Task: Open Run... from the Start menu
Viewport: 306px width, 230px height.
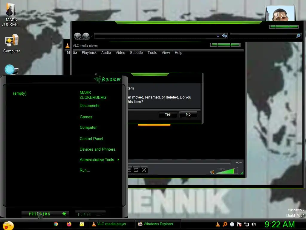Action: coord(85,170)
